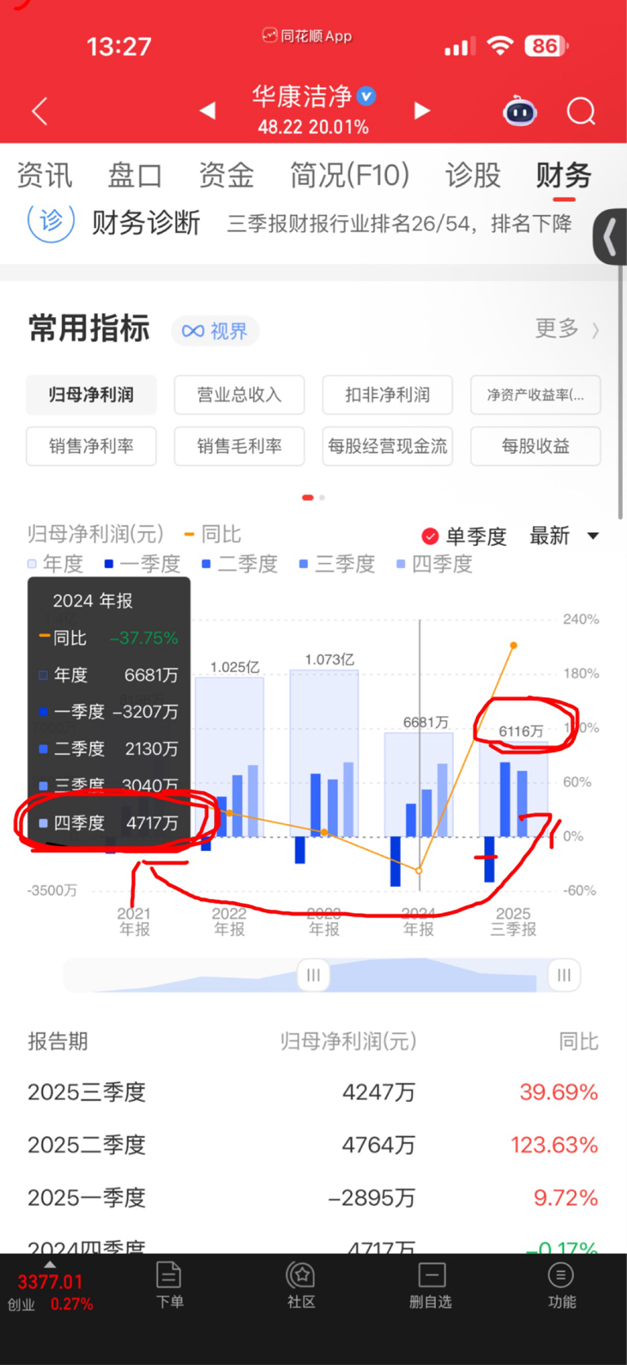
Task: Toggle 同比 line in chart legend
Action: [x=213, y=535]
